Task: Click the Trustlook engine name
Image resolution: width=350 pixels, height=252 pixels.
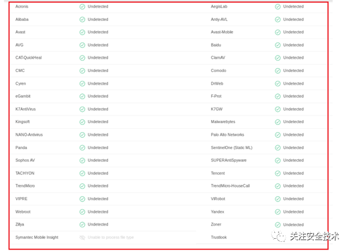Action: 219,237
